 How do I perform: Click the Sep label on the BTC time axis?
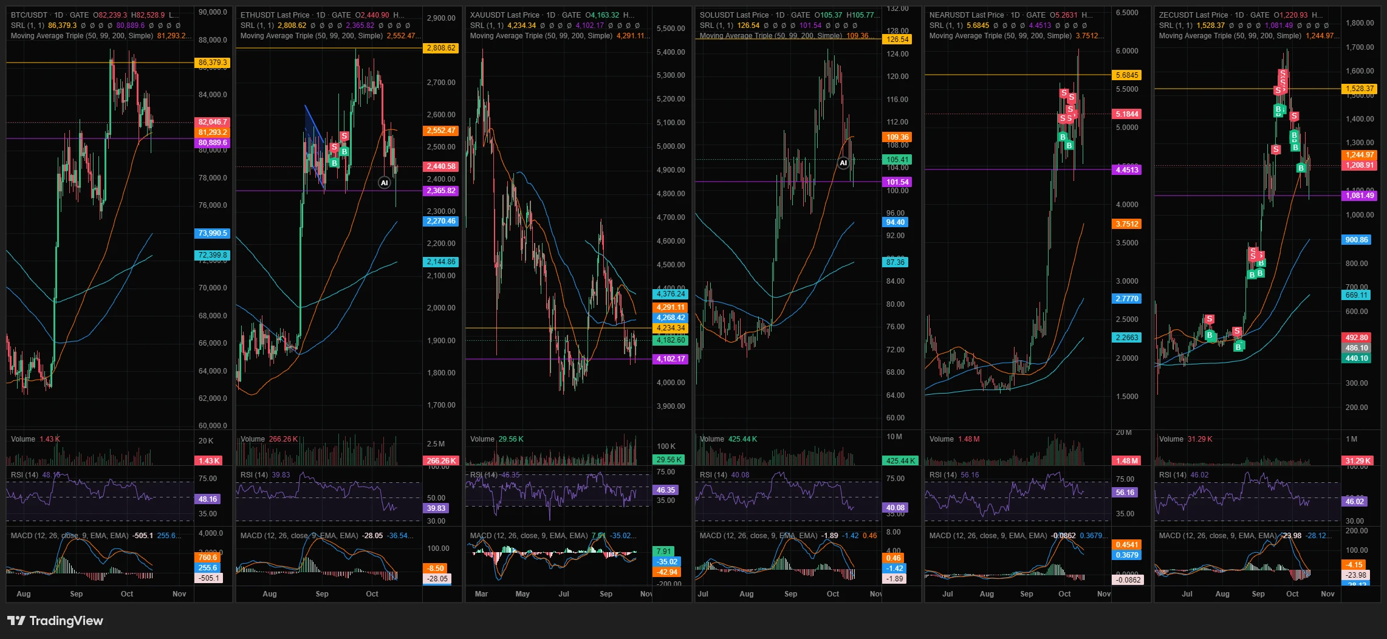tap(76, 594)
